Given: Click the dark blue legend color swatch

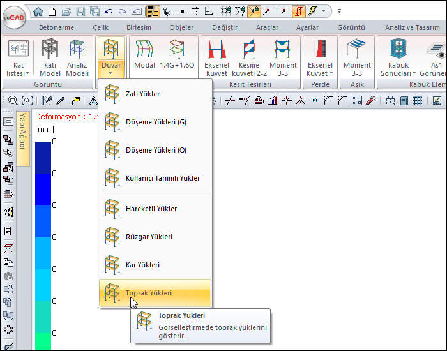Looking at the screenshot, I should click(42, 157).
